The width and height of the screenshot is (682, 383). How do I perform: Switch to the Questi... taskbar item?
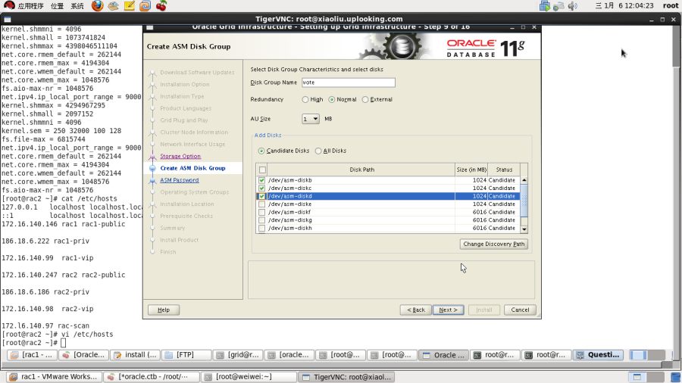[598, 355]
